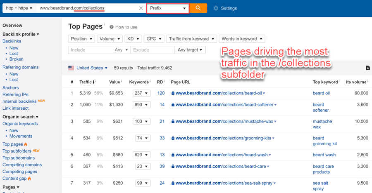Screen dimensions: 372x193
Task: Click the lock icon beside beard-oil URL
Action: (x=173, y=93)
